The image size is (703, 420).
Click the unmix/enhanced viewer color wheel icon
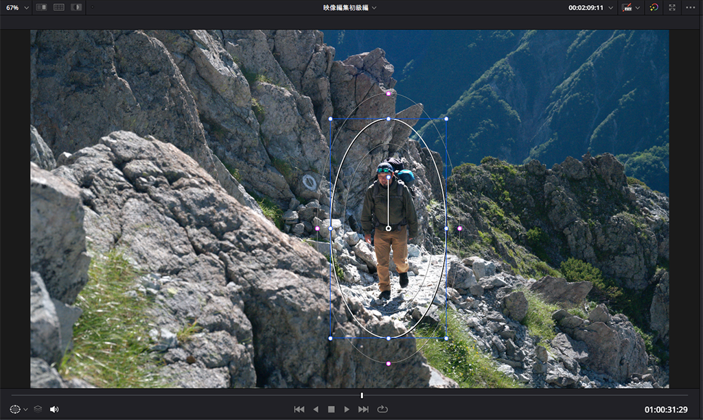click(654, 7)
